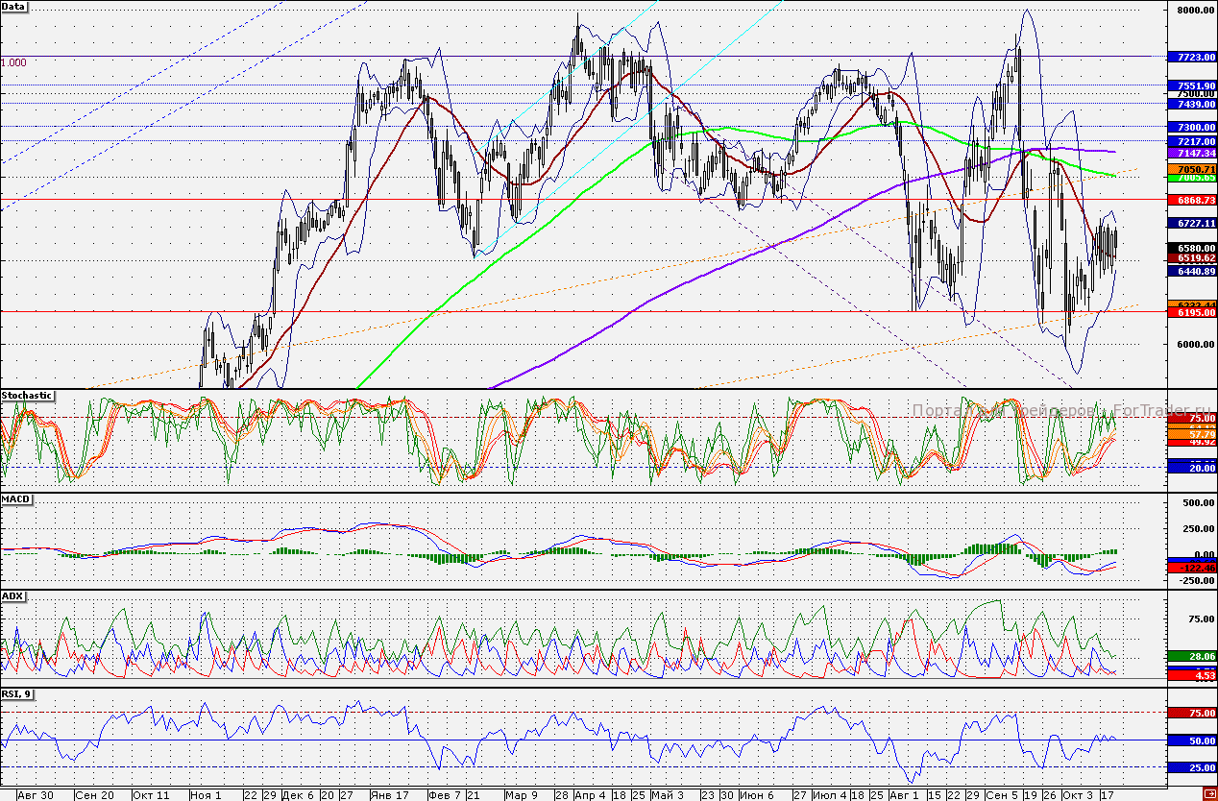The image size is (1218, 801).
Task: Click the Stochastic 75.00 overbought level tag
Action: [x=1191, y=419]
